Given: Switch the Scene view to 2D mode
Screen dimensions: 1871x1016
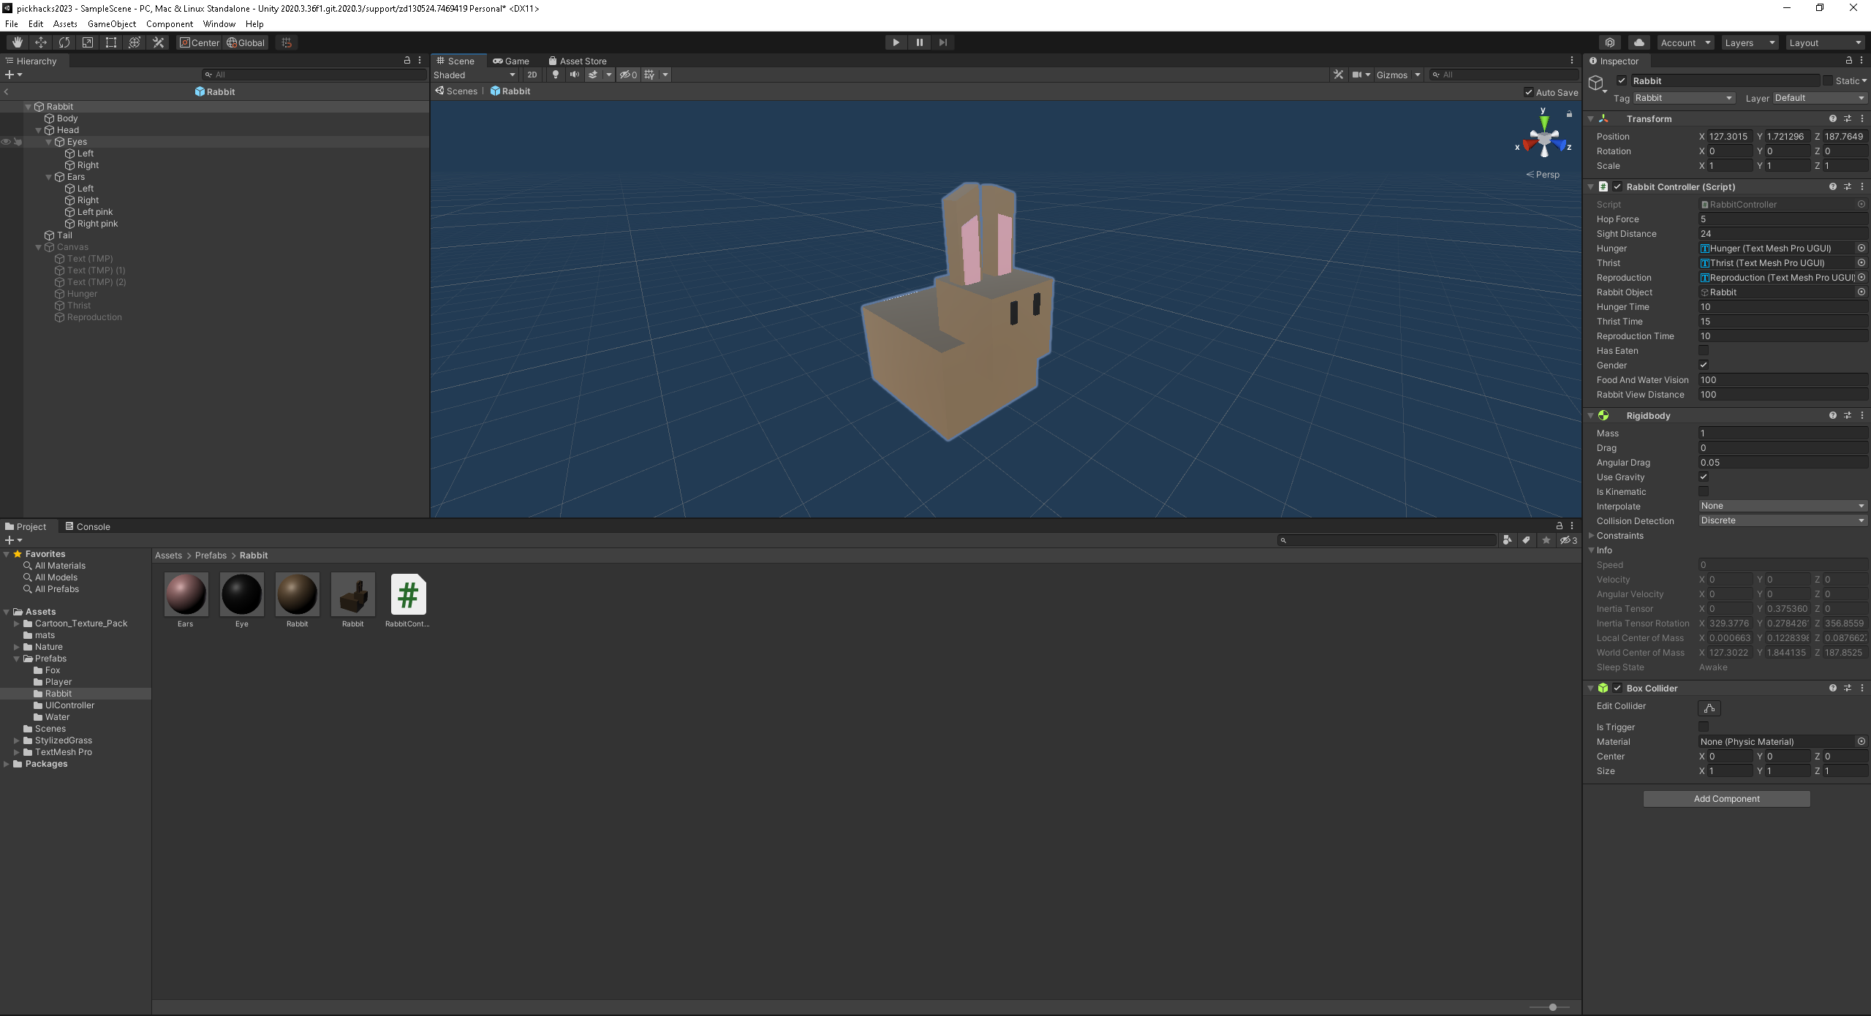Looking at the screenshot, I should (x=532, y=74).
